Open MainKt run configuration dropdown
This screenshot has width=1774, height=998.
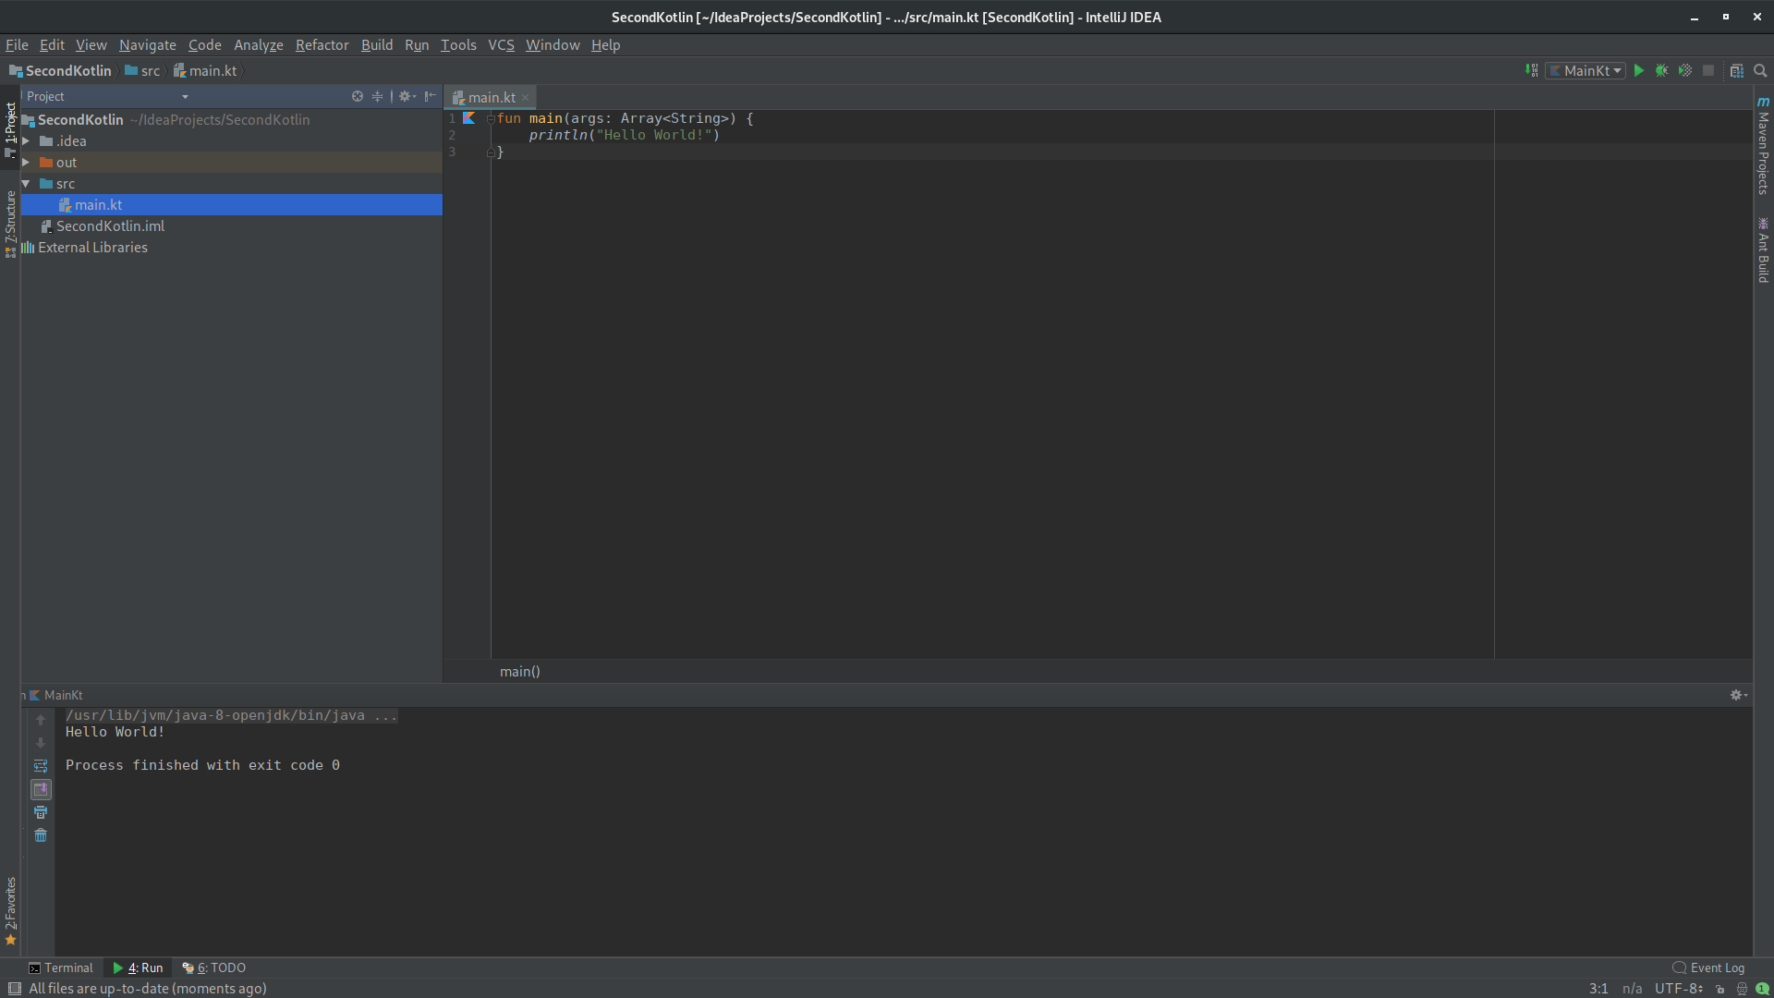1586,70
